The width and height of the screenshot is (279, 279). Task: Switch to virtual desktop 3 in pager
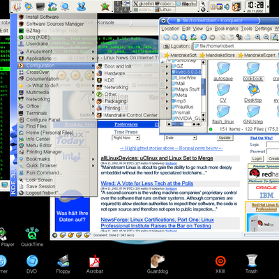[118, 10]
